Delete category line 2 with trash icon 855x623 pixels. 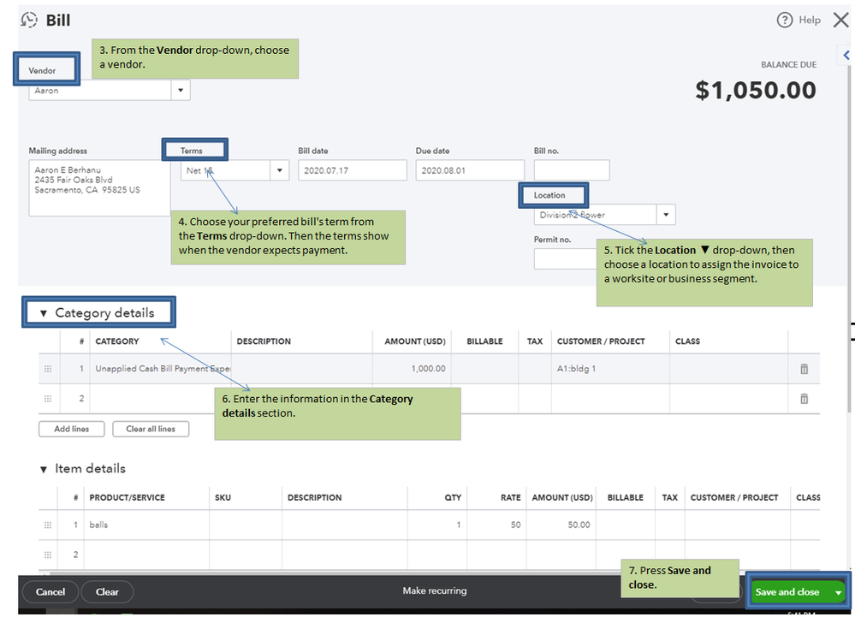pyautogui.click(x=804, y=399)
